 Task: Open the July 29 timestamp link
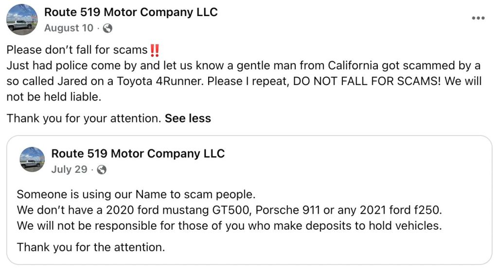pos(69,169)
